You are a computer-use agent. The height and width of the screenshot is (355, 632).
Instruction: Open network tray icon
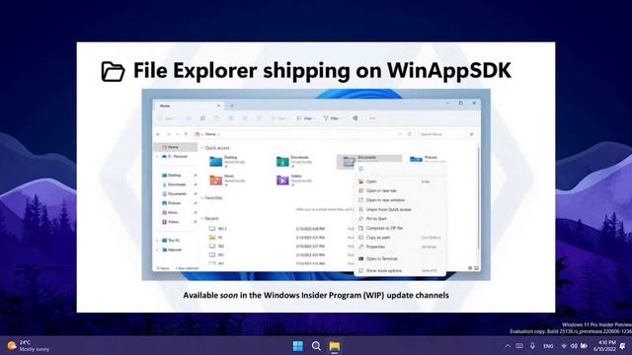pyautogui.click(x=564, y=346)
